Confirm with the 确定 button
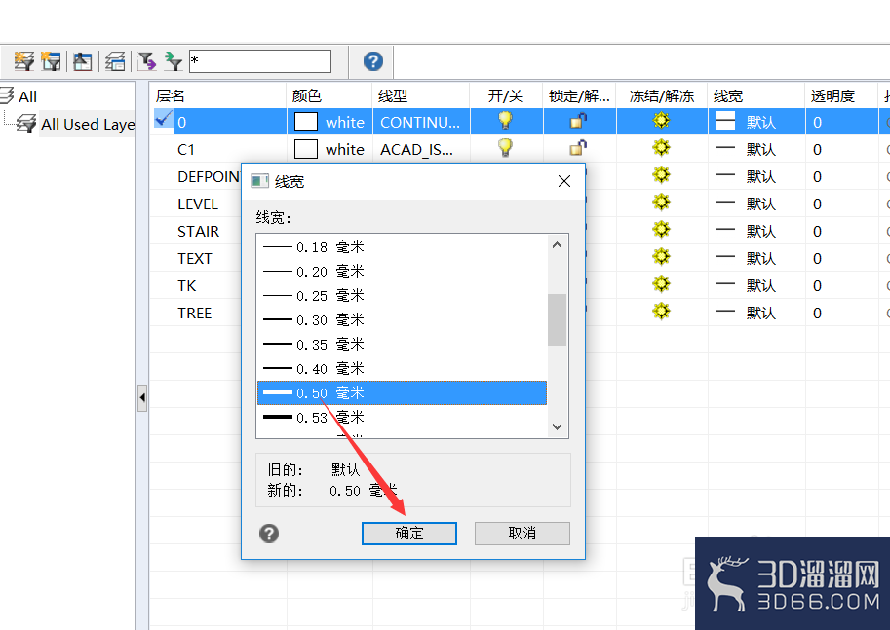Screen dimensions: 890x630 [409, 533]
